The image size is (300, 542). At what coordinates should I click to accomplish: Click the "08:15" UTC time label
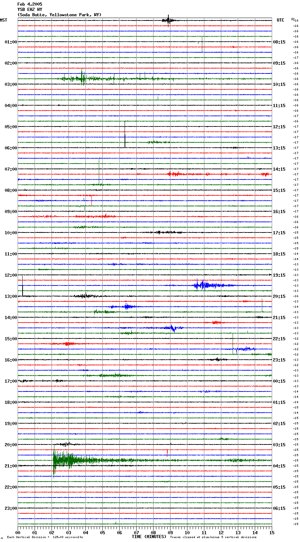tap(279, 42)
